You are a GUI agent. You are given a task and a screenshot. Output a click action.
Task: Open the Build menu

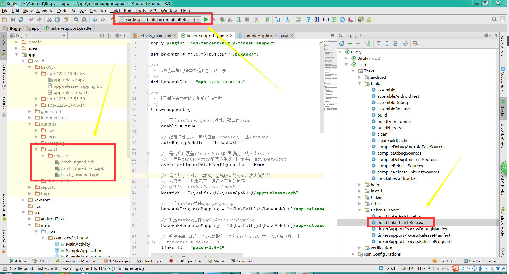pos(115,11)
